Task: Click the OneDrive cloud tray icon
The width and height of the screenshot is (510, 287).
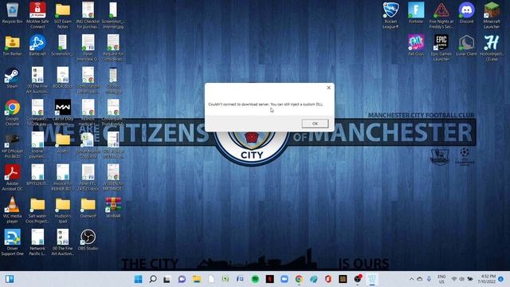Action: (420, 279)
